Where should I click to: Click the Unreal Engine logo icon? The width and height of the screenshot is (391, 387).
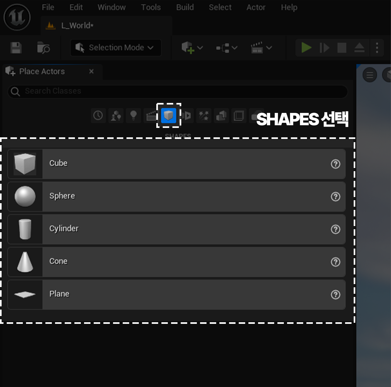[17, 17]
